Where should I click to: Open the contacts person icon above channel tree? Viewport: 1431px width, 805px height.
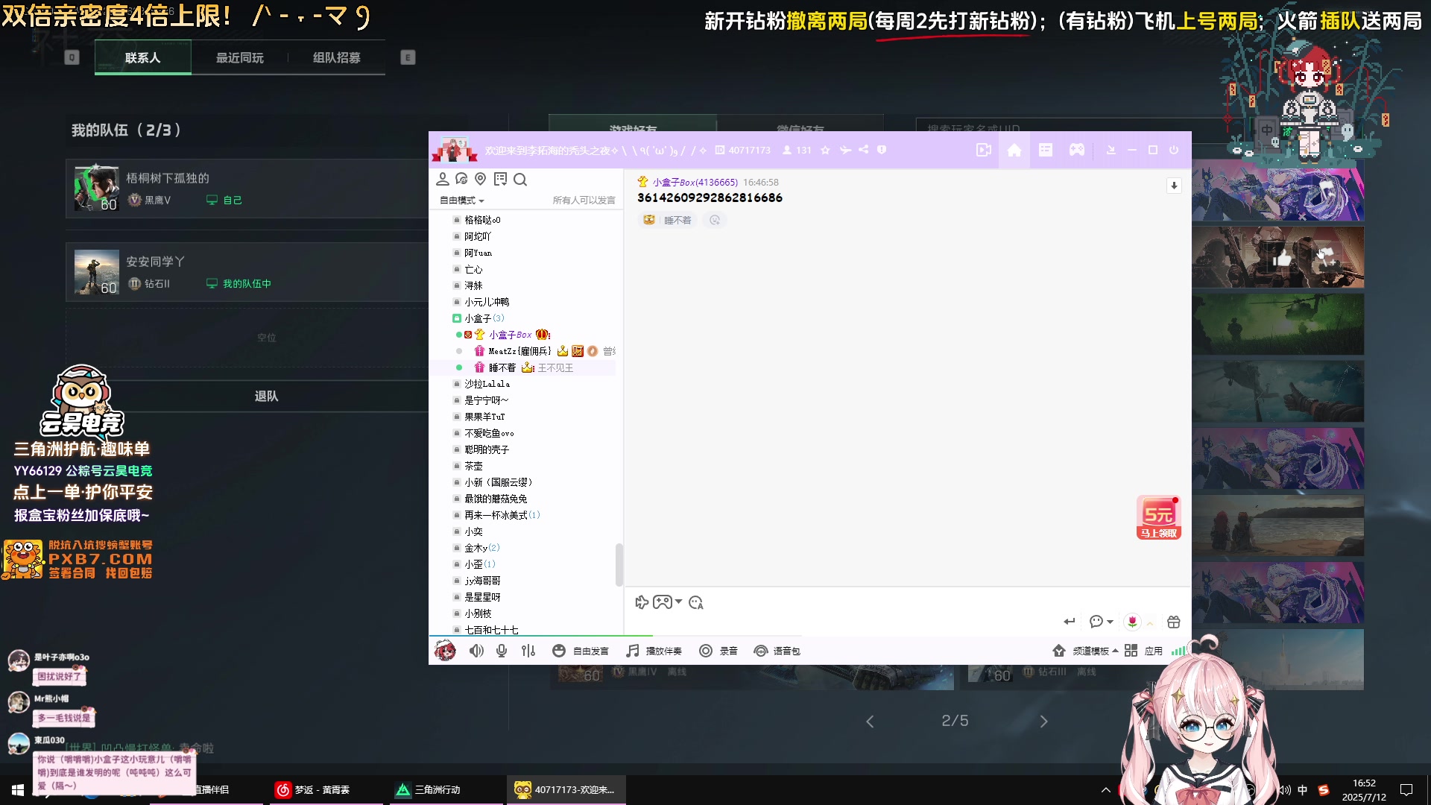[x=442, y=179]
